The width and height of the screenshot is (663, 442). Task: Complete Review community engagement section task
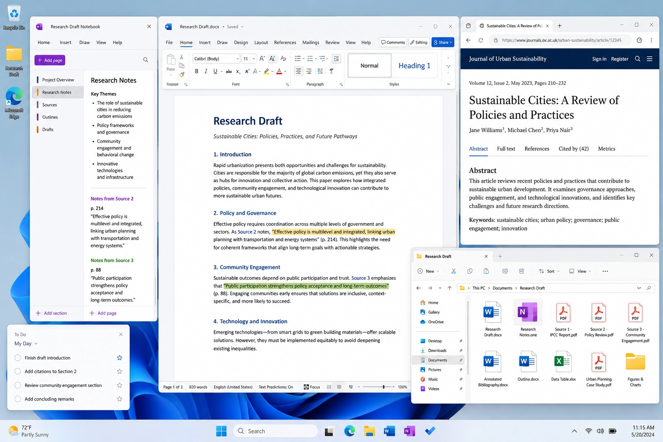pos(18,385)
